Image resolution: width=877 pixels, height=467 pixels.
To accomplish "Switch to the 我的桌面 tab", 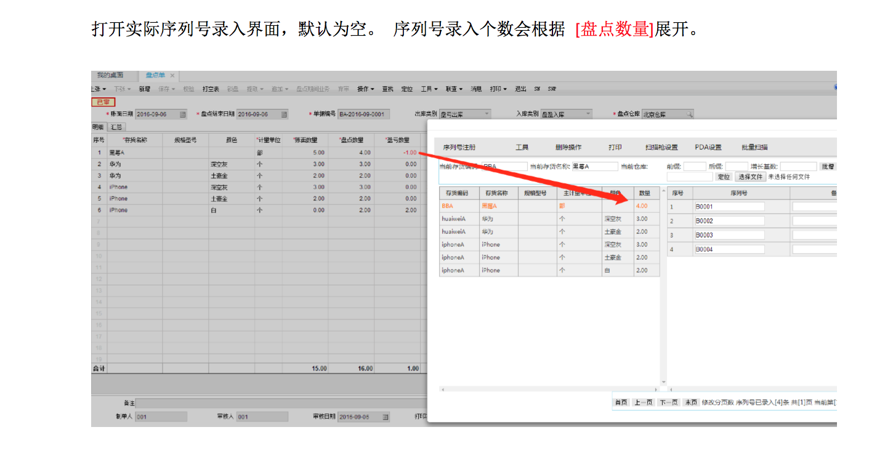I will click(x=111, y=75).
